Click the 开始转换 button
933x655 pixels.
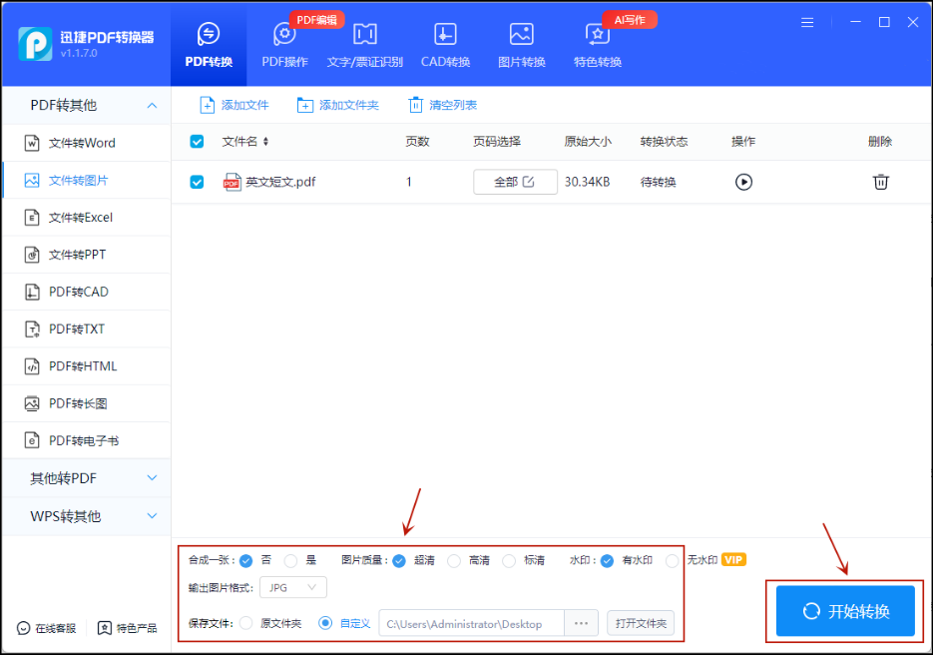click(x=845, y=611)
